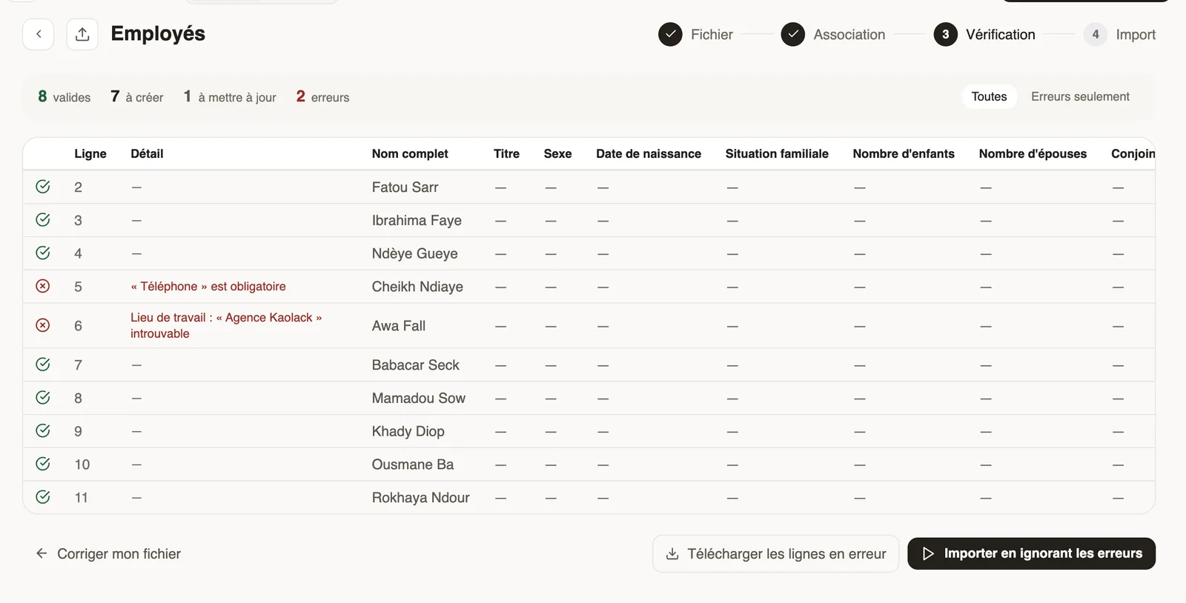The height and width of the screenshot is (603, 1186).
Task: Click the step 4 Import circle
Action: (x=1096, y=34)
